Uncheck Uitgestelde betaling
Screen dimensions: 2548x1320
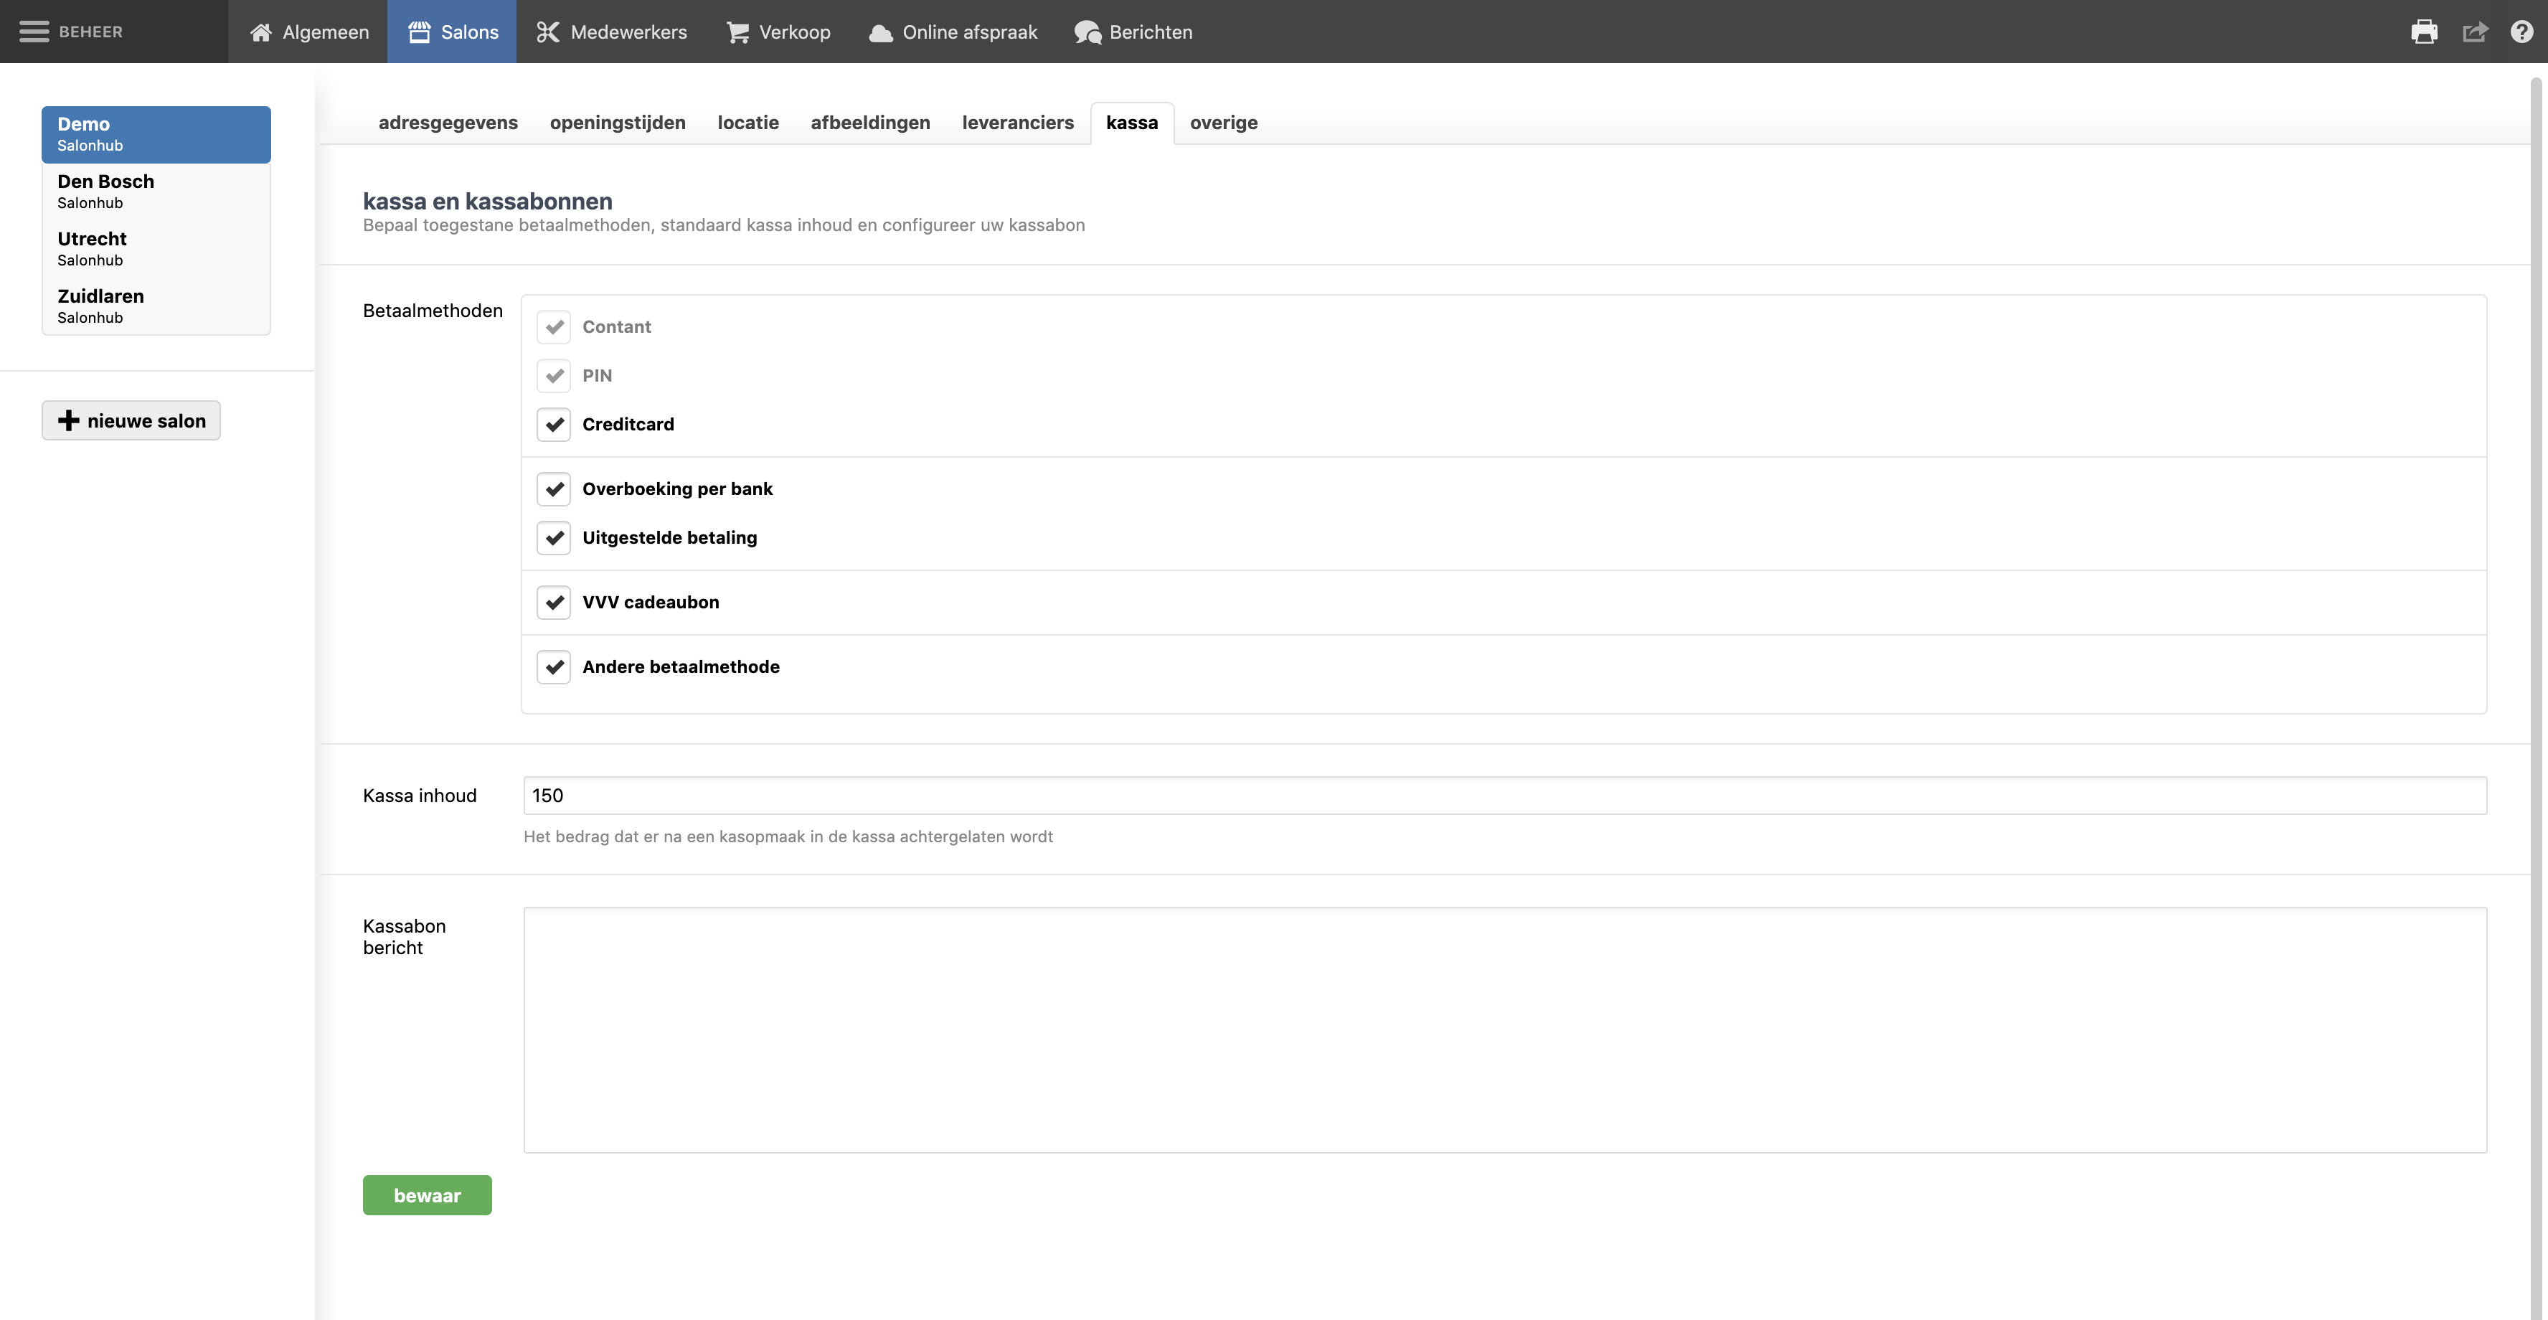(x=554, y=537)
